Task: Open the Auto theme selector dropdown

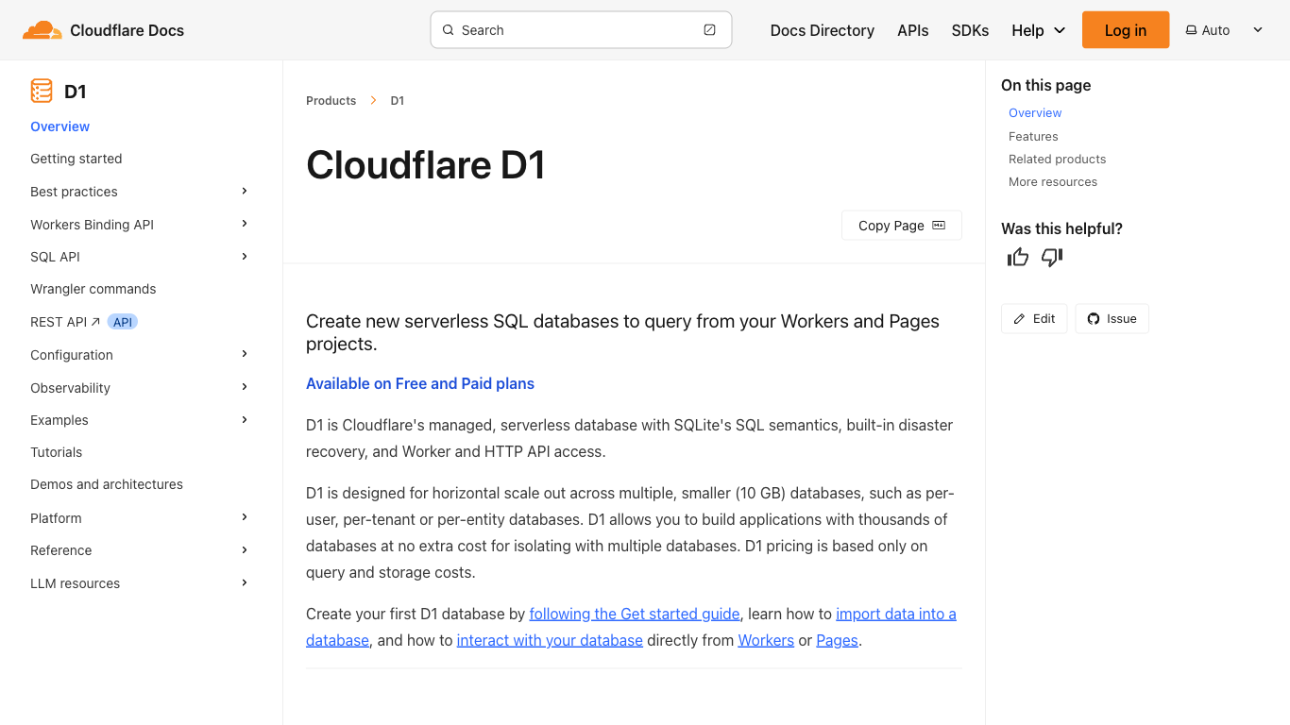Action: [x=1224, y=30]
